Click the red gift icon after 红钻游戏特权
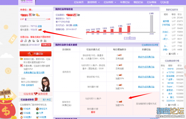Viewport: 186px width, 119px height. coord(36,99)
